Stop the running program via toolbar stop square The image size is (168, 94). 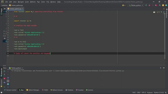(x=156, y=5)
